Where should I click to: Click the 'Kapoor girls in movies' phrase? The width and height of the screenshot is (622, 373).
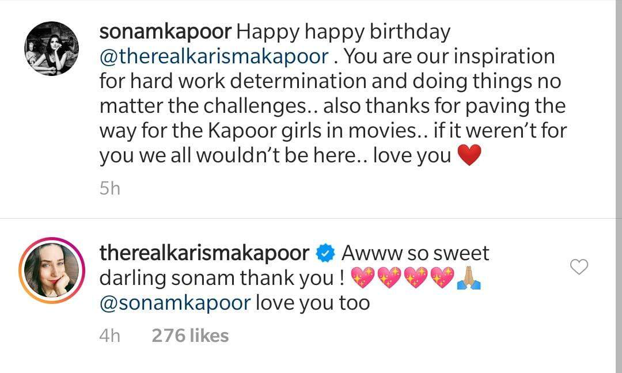(312, 131)
